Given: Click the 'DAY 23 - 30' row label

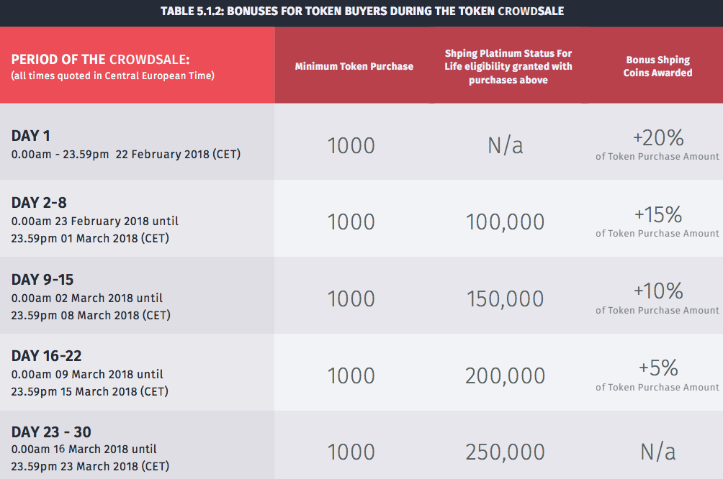Looking at the screenshot, I should pyautogui.click(x=51, y=432).
